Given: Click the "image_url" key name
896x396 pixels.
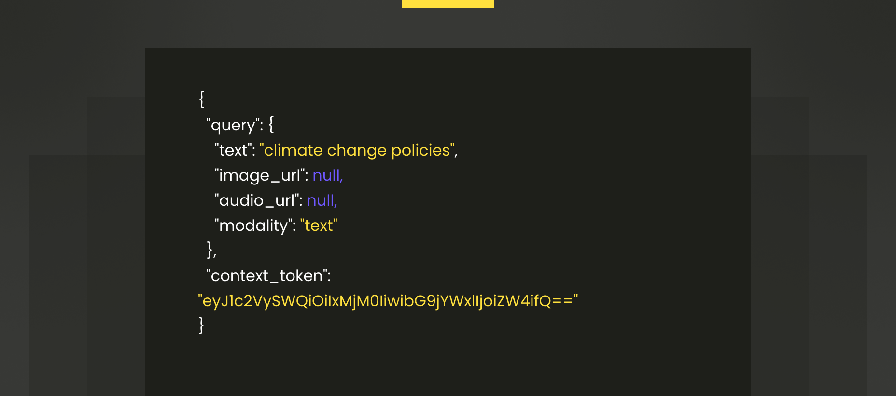Looking at the screenshot, I should (260, 175).
